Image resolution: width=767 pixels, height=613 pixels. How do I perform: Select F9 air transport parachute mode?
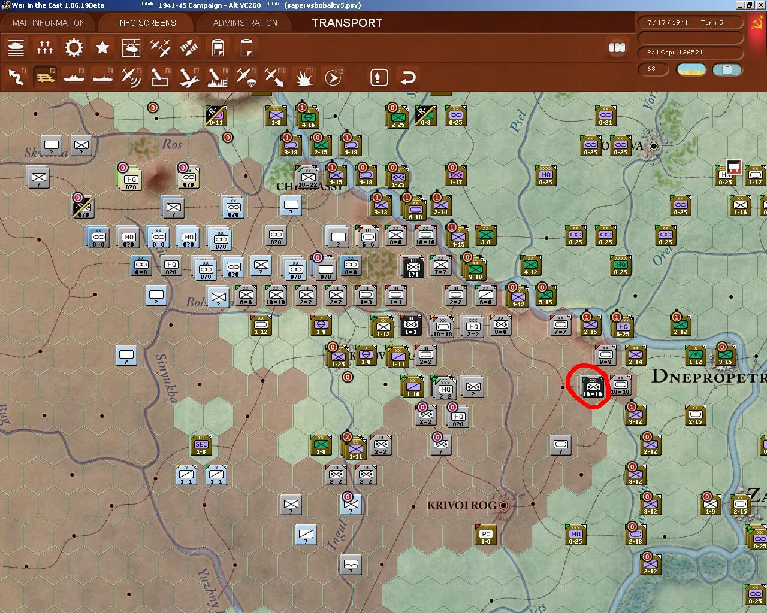tap(246, 78)
